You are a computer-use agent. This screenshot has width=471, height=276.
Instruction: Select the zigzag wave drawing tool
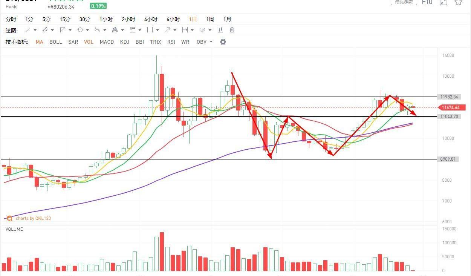point(97,30)
